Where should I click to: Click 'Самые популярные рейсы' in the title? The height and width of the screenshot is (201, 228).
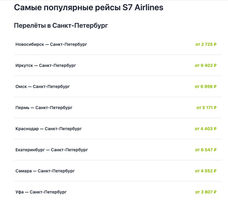pyautogui.click(x=67, y=8)
